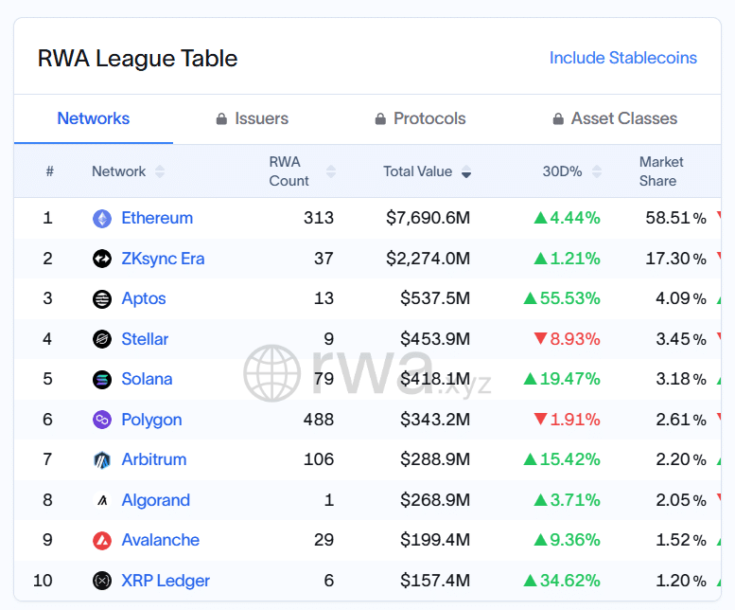The width and height of the screenshot is (735, 610).
Task: Click the total value $537.5M
Action: tap(435, 298)
